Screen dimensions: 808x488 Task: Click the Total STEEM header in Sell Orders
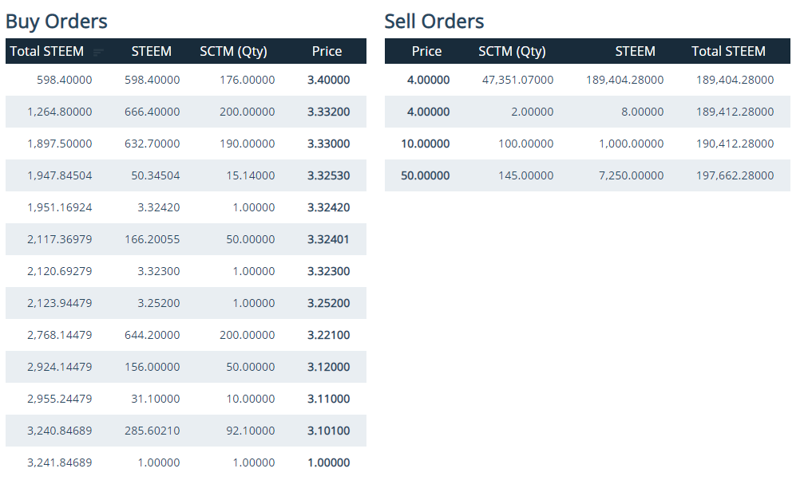click(x=729, y=52)
